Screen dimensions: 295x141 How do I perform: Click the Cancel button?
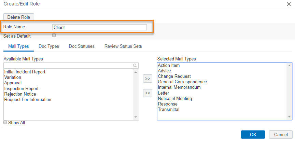pyautogui.click(x=281, y=135)
